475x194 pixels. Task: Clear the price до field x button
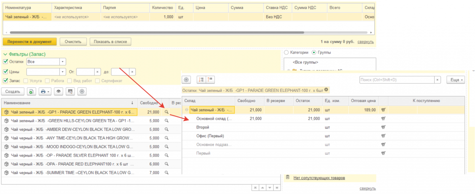132,72
